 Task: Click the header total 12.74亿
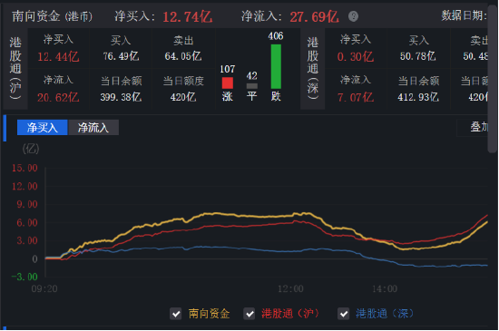tap(188, 16)
